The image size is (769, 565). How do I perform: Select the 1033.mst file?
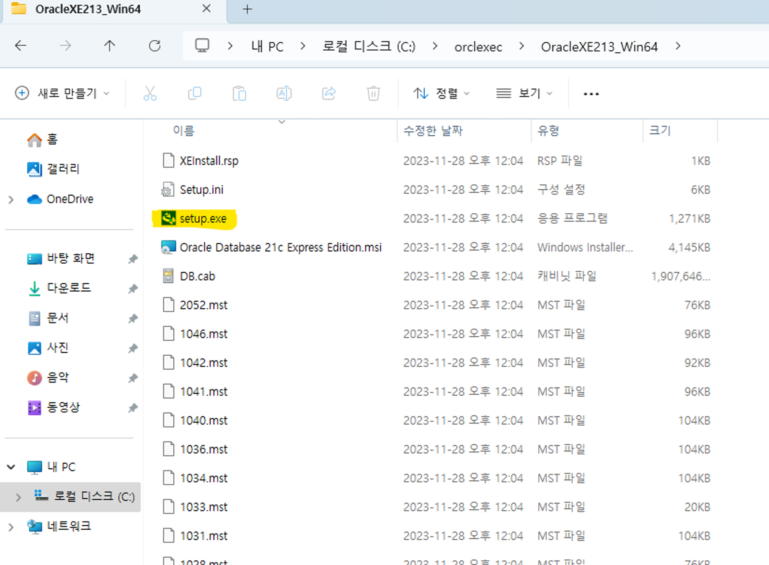coord(203,507)
